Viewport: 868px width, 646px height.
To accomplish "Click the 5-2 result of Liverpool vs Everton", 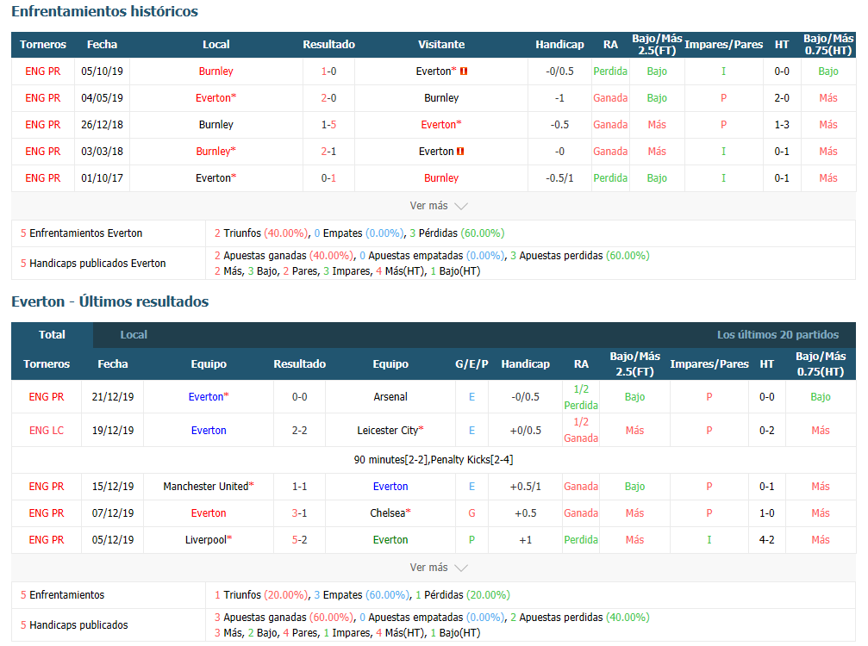I will pos(299,540).
